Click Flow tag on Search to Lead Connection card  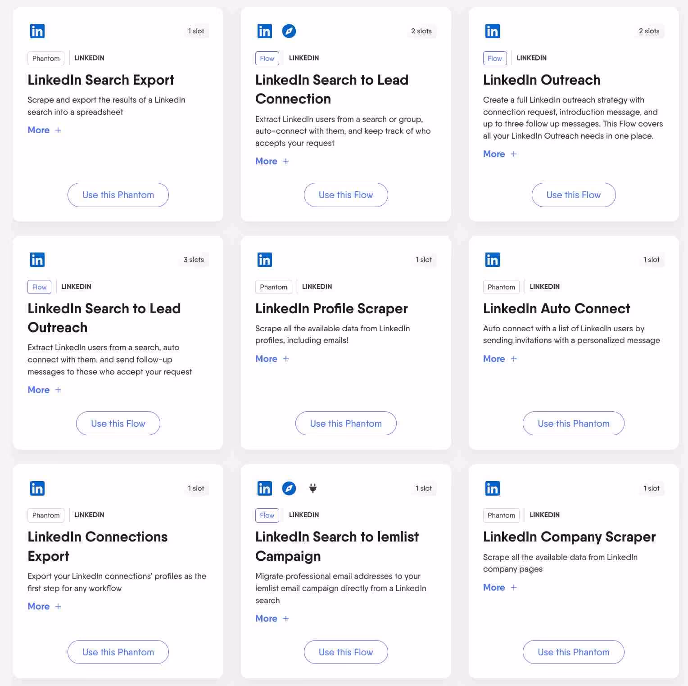(267, 59)
